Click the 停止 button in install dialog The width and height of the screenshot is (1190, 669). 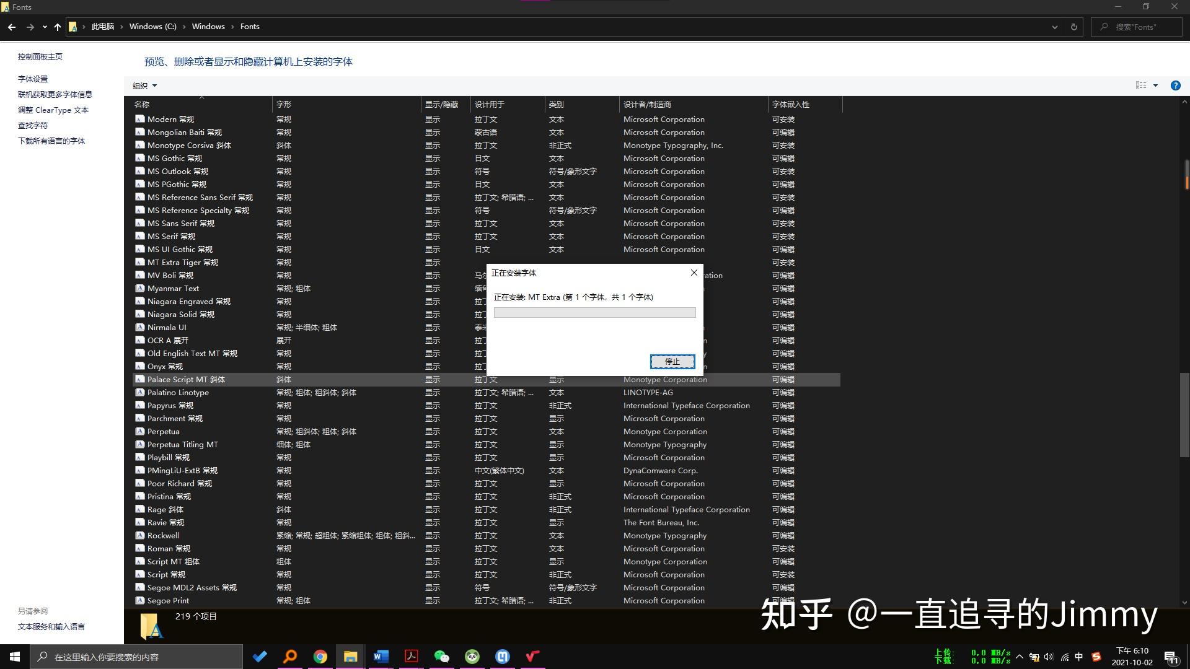(672, 361)
